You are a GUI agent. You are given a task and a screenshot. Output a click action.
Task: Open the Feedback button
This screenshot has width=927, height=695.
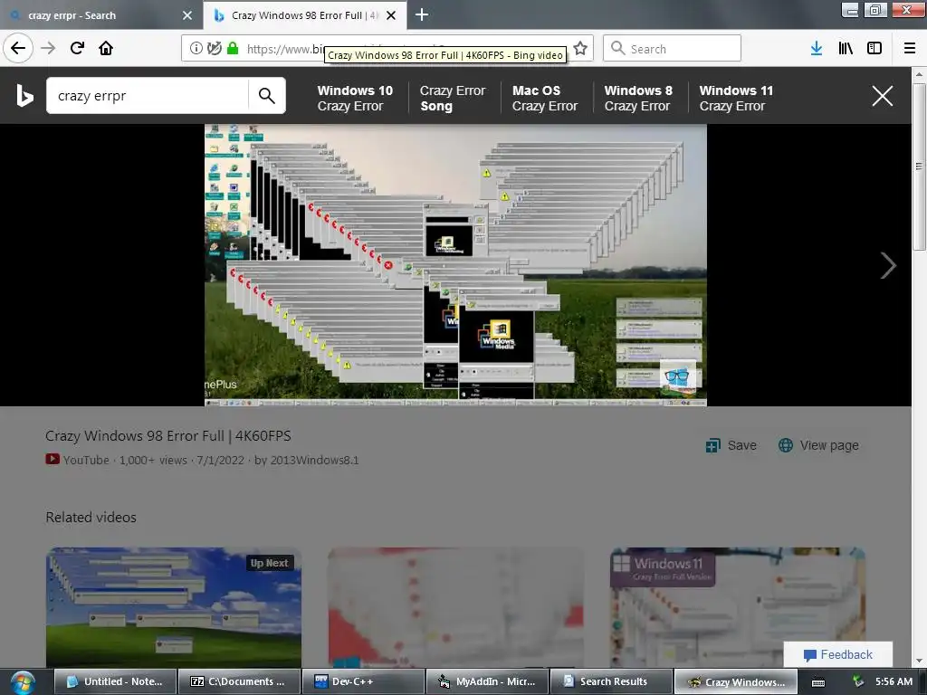[x=837, y=654]
